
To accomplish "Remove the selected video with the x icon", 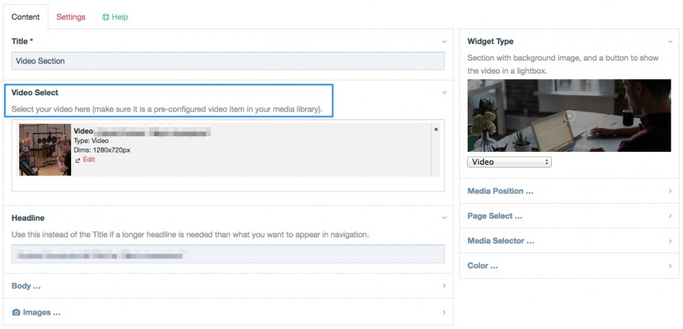I will point(436,129).
